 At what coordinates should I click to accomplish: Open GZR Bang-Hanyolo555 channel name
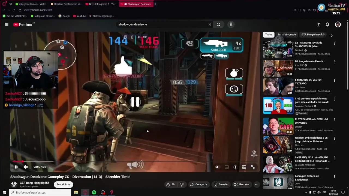[x=35, y=183]
